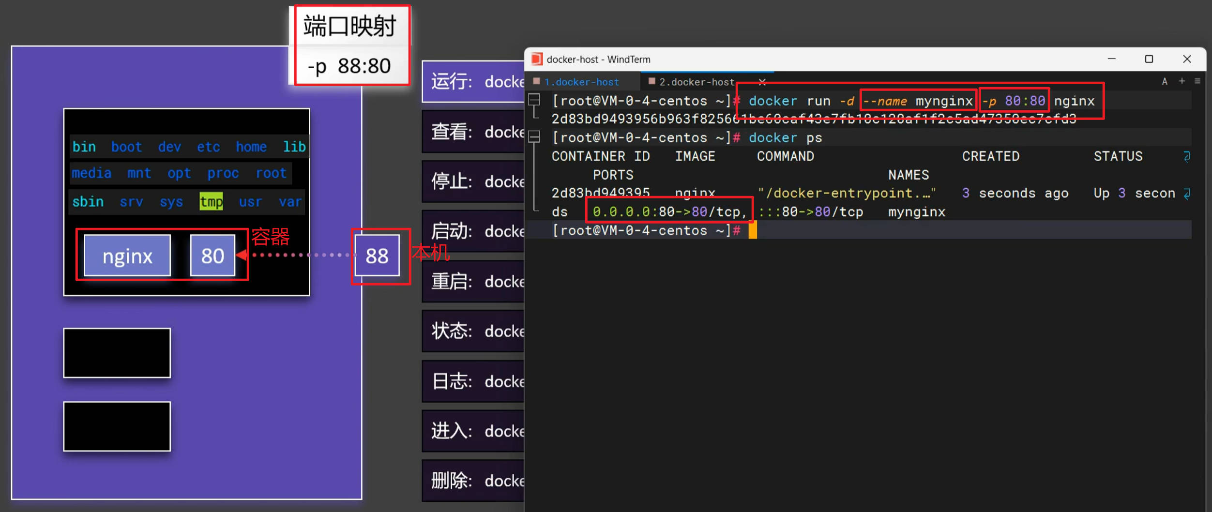Switch to the 2.docker-host tab
1212x512 pixels.
pos(697,81)
